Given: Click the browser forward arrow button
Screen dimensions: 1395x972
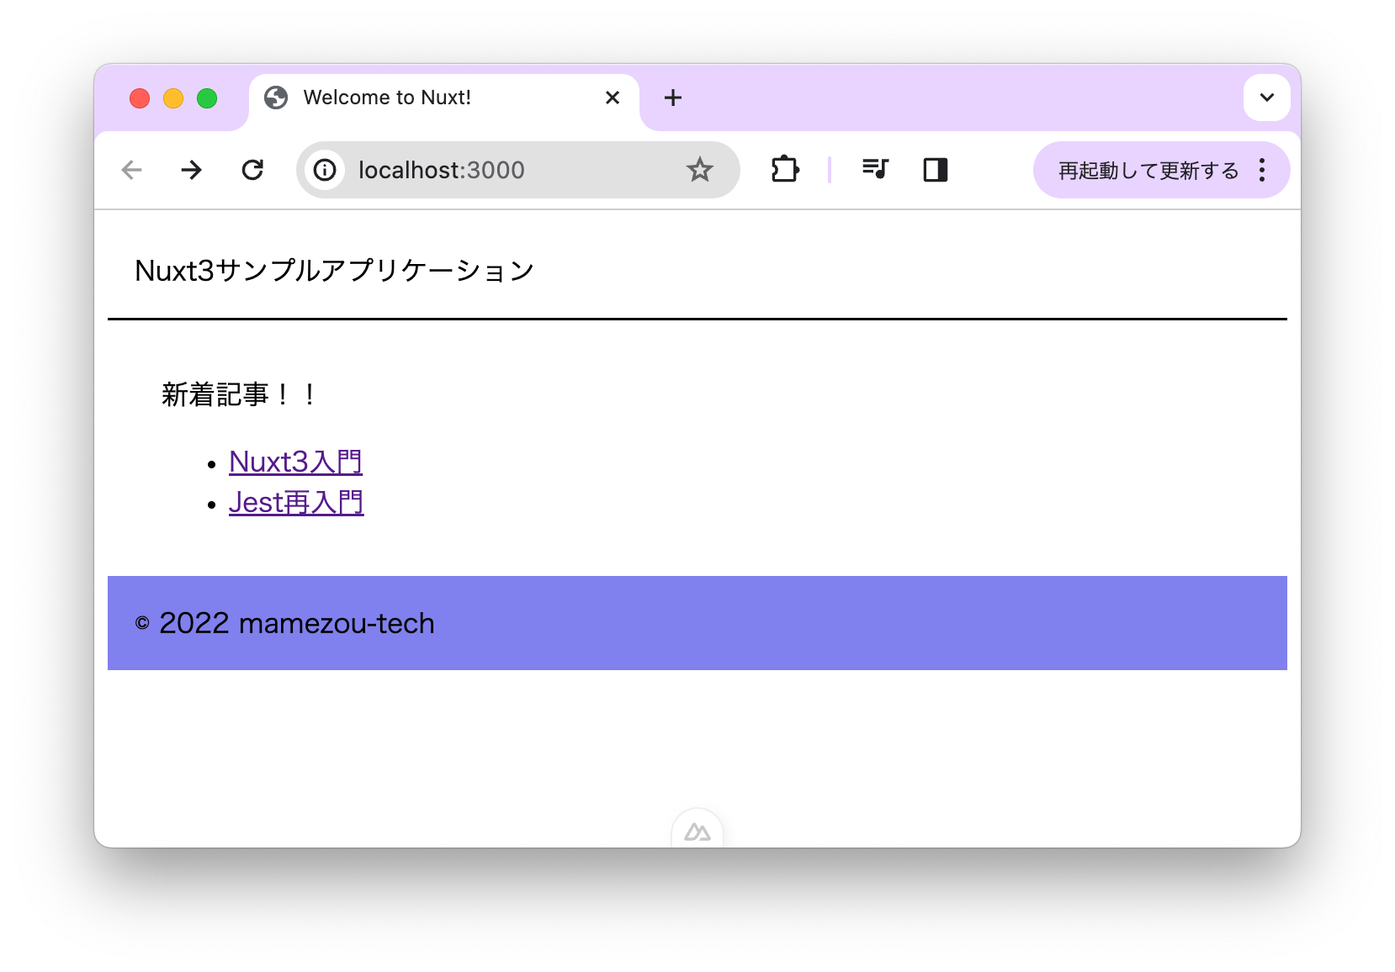Looking at the screenshot, I should 192,170.
